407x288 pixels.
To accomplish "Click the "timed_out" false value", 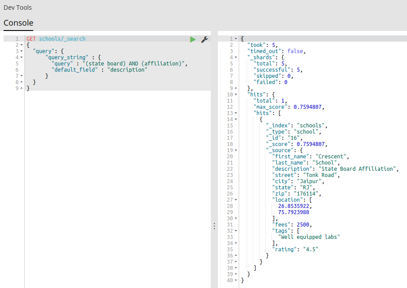I will pos(295,51).
